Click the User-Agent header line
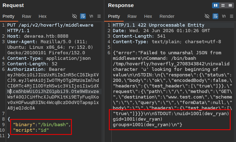The width and height of the screenshot is (236, 142). point(50,47)
